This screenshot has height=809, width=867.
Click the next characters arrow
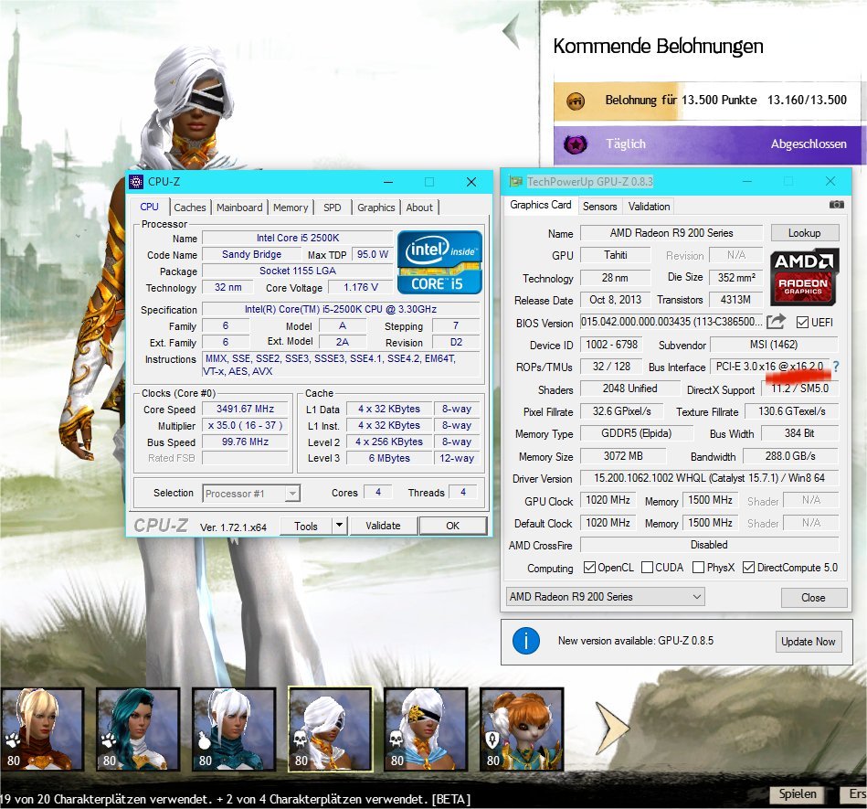(611, 727)
